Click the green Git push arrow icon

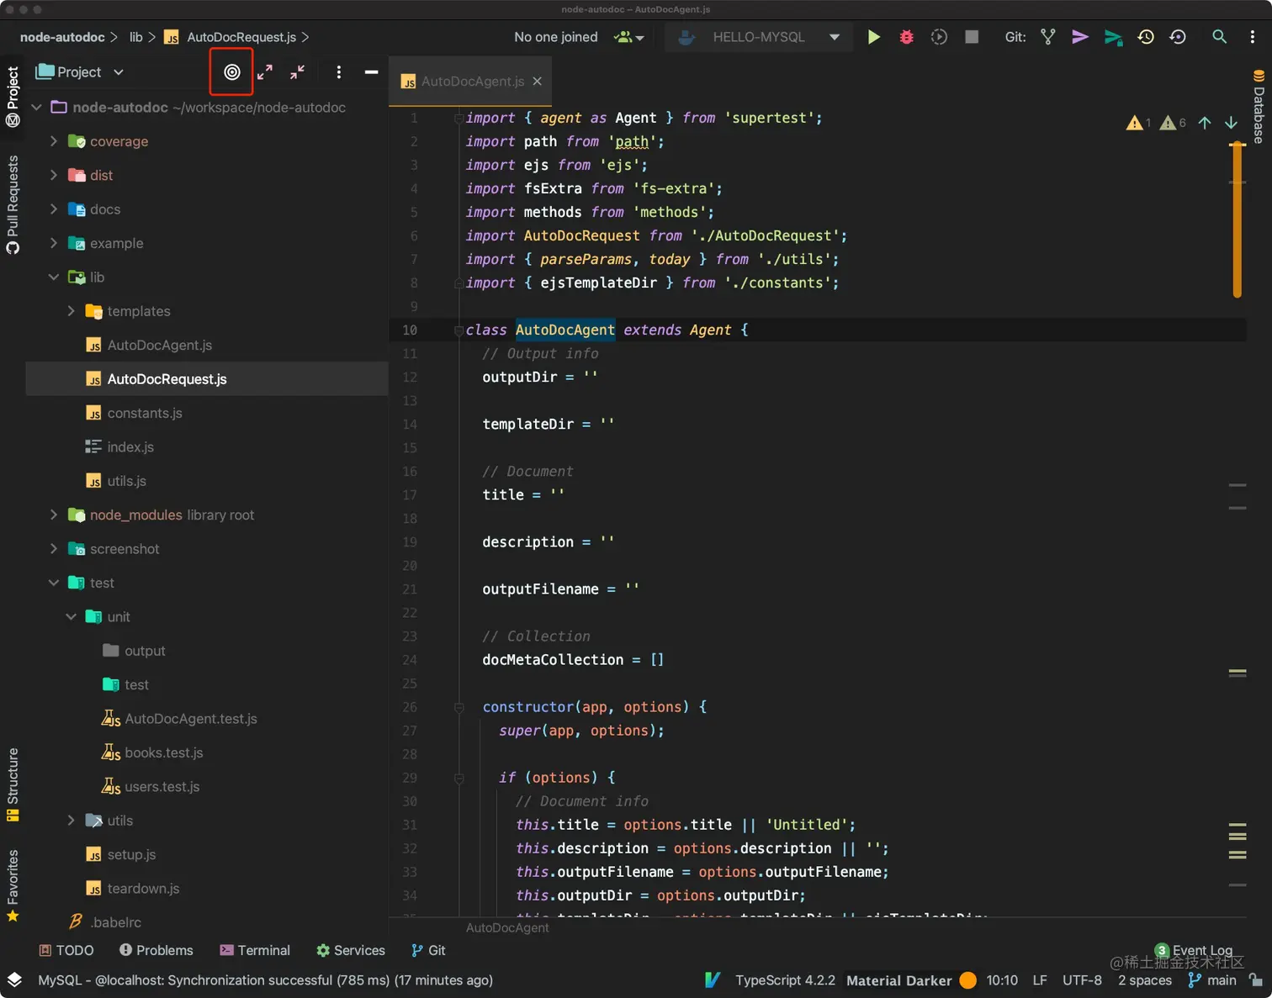tap(1113, 37)
